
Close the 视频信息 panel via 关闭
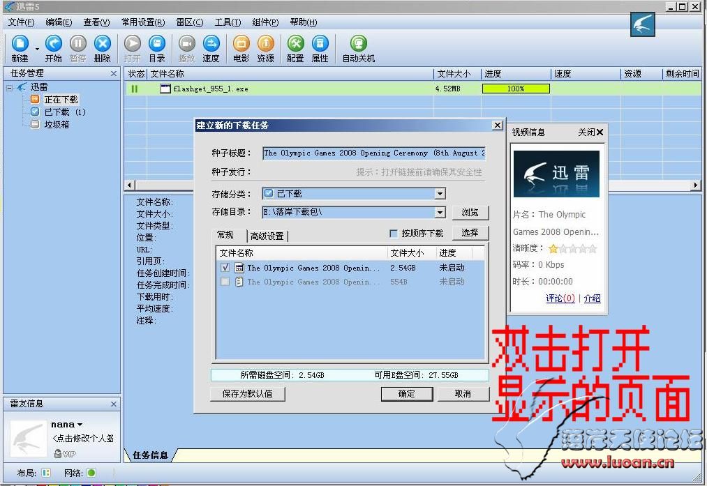590,132
